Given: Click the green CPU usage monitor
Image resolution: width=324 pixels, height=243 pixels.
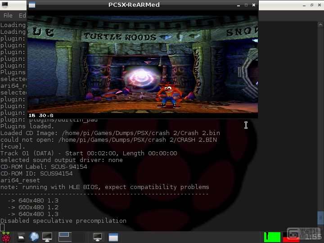Looking at the screenshot, I should tap(272, 237).
